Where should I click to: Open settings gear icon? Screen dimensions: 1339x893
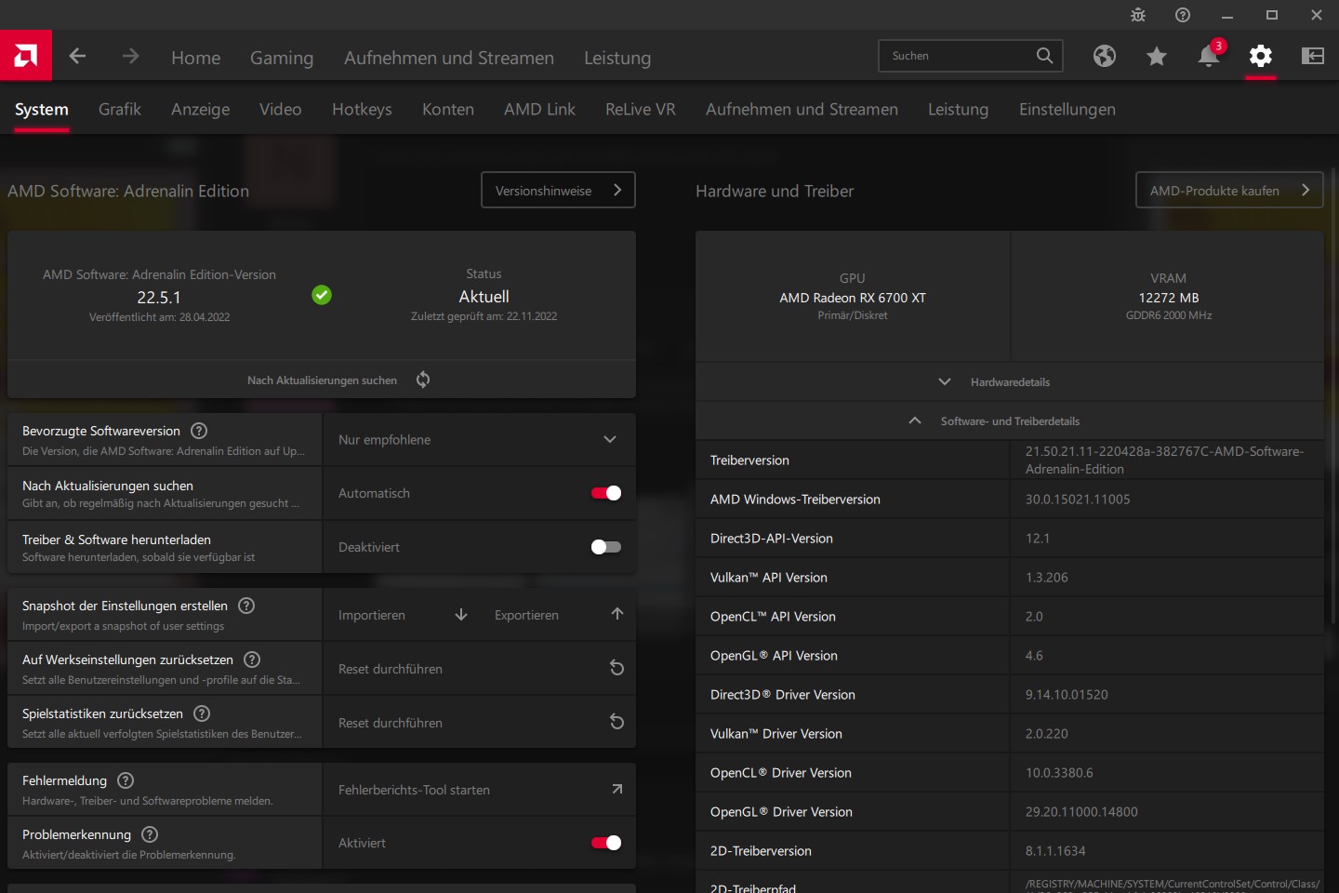point(1261,56)
